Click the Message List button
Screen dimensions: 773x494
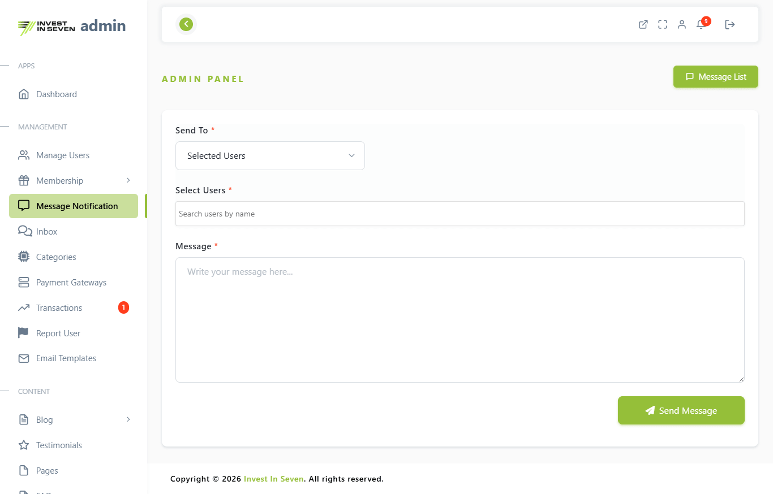(x=715, y=77)
